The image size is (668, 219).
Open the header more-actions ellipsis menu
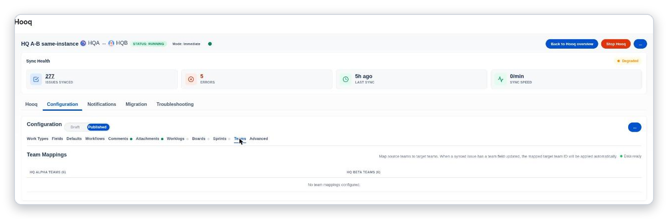tap(640, 44)
